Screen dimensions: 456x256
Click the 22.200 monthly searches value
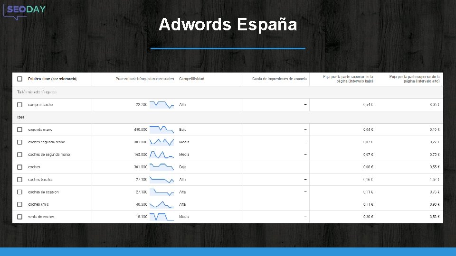pyautogui.click(x=142, y=105)
